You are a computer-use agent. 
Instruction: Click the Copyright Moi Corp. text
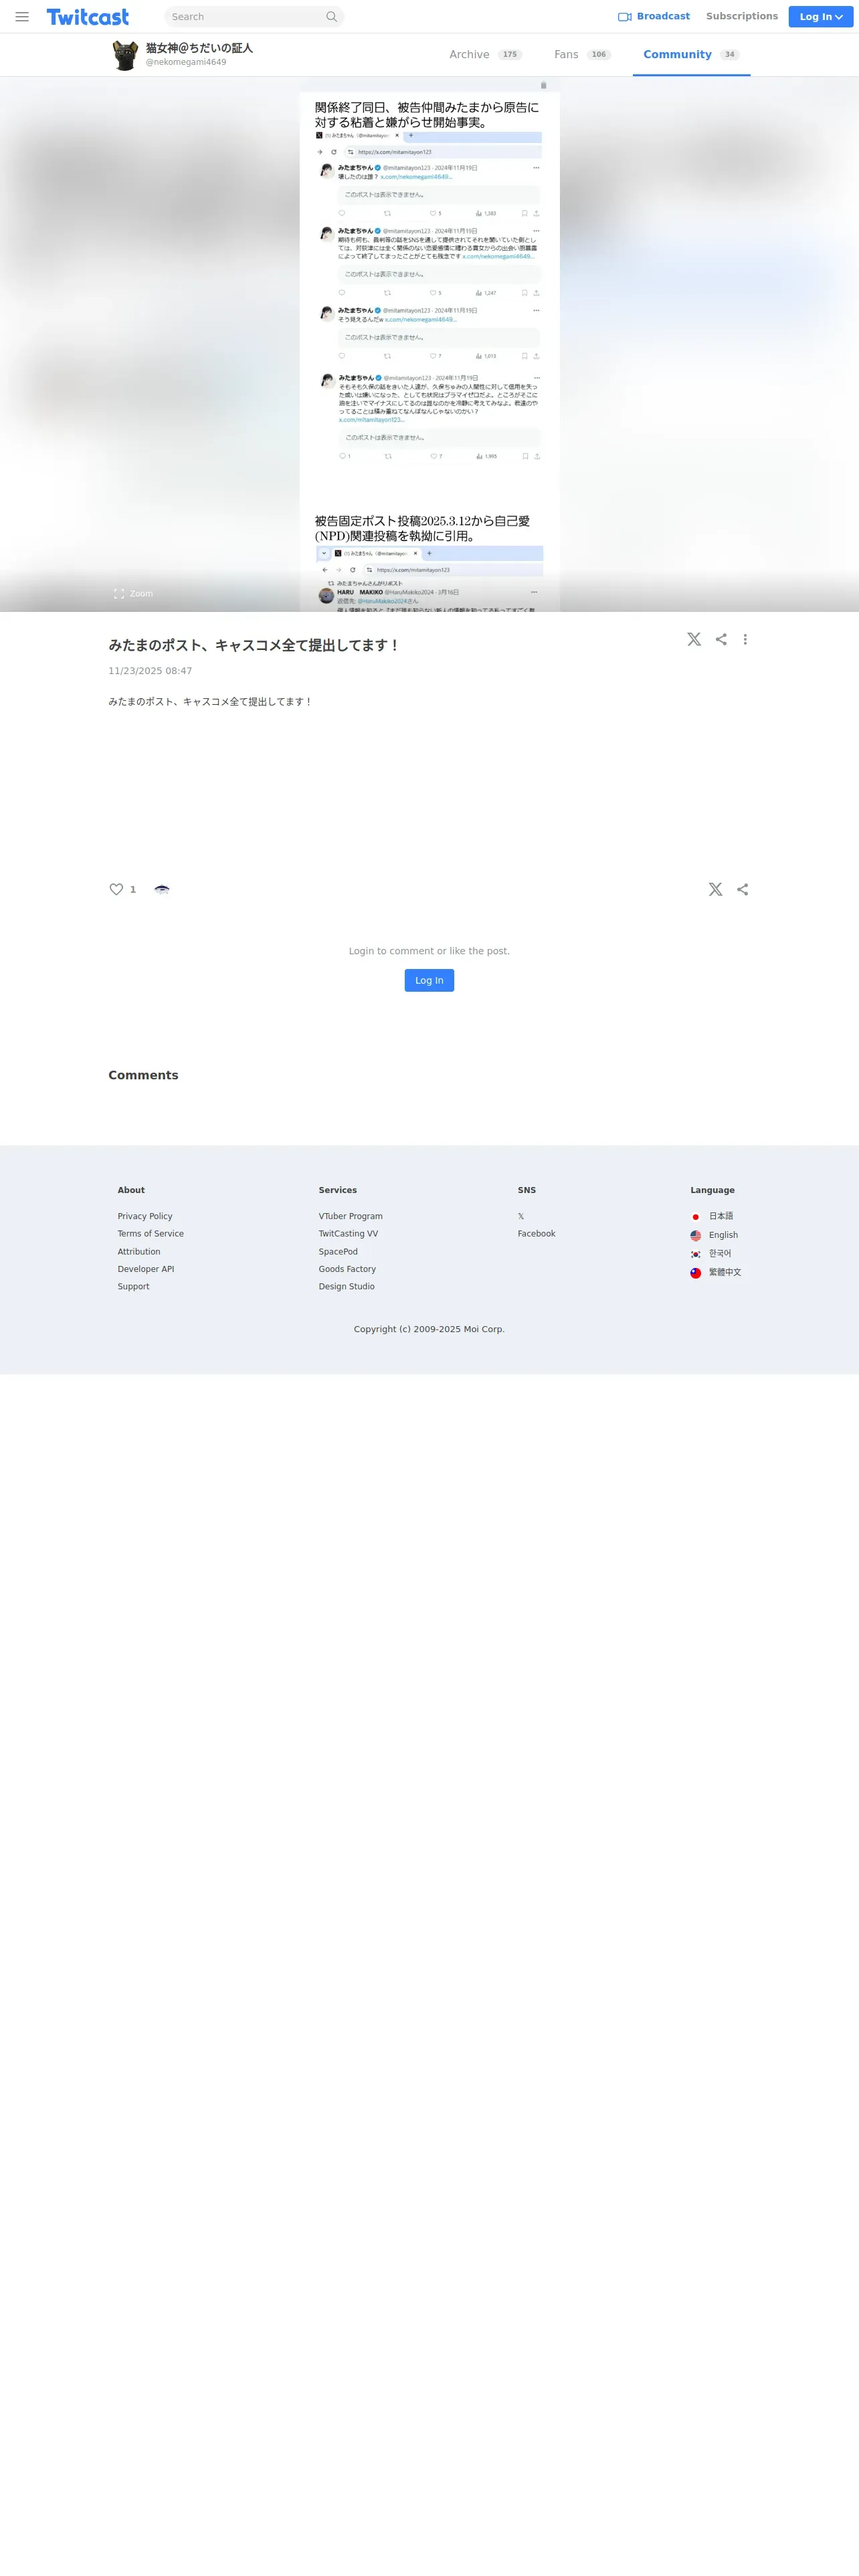pos(429,1329)
